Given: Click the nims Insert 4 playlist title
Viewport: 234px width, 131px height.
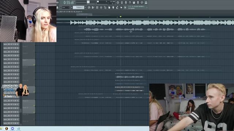Looking at the screenshot, I should point(69,12).
